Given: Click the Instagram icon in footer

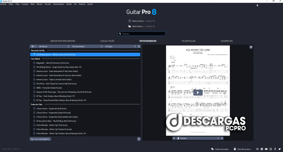Looking at the screenshot, I should coord(271,149).
